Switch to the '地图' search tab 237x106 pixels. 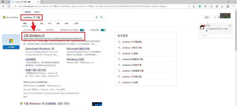(x=66, y=23)
